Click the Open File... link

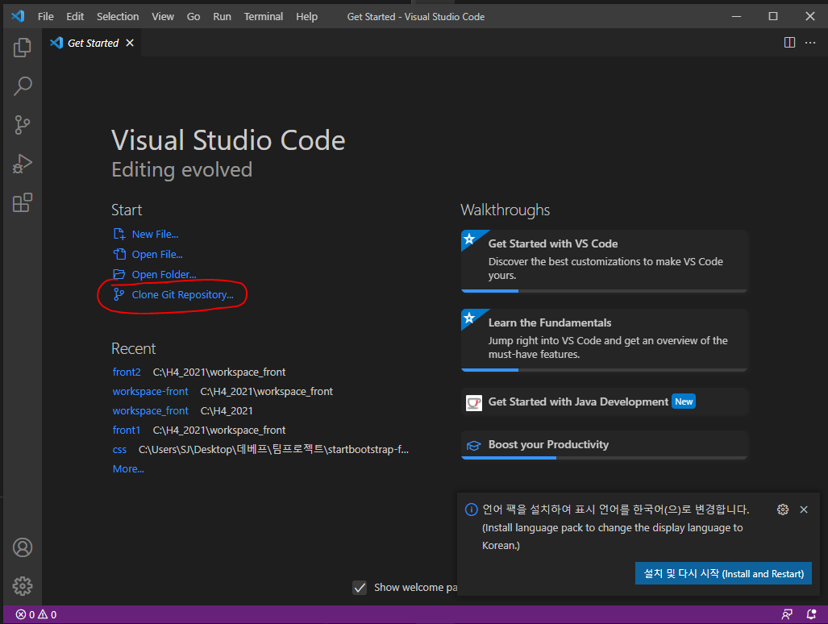pyautogui.click(x=157, y=254)
